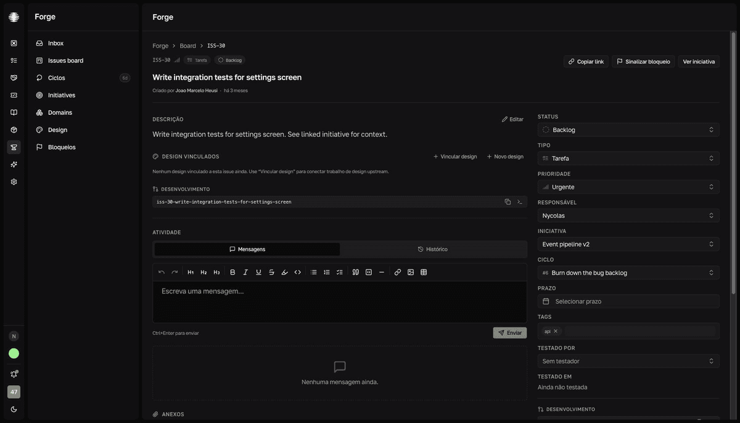
Task: Toggle underline formatting
Action: [258, 272]
